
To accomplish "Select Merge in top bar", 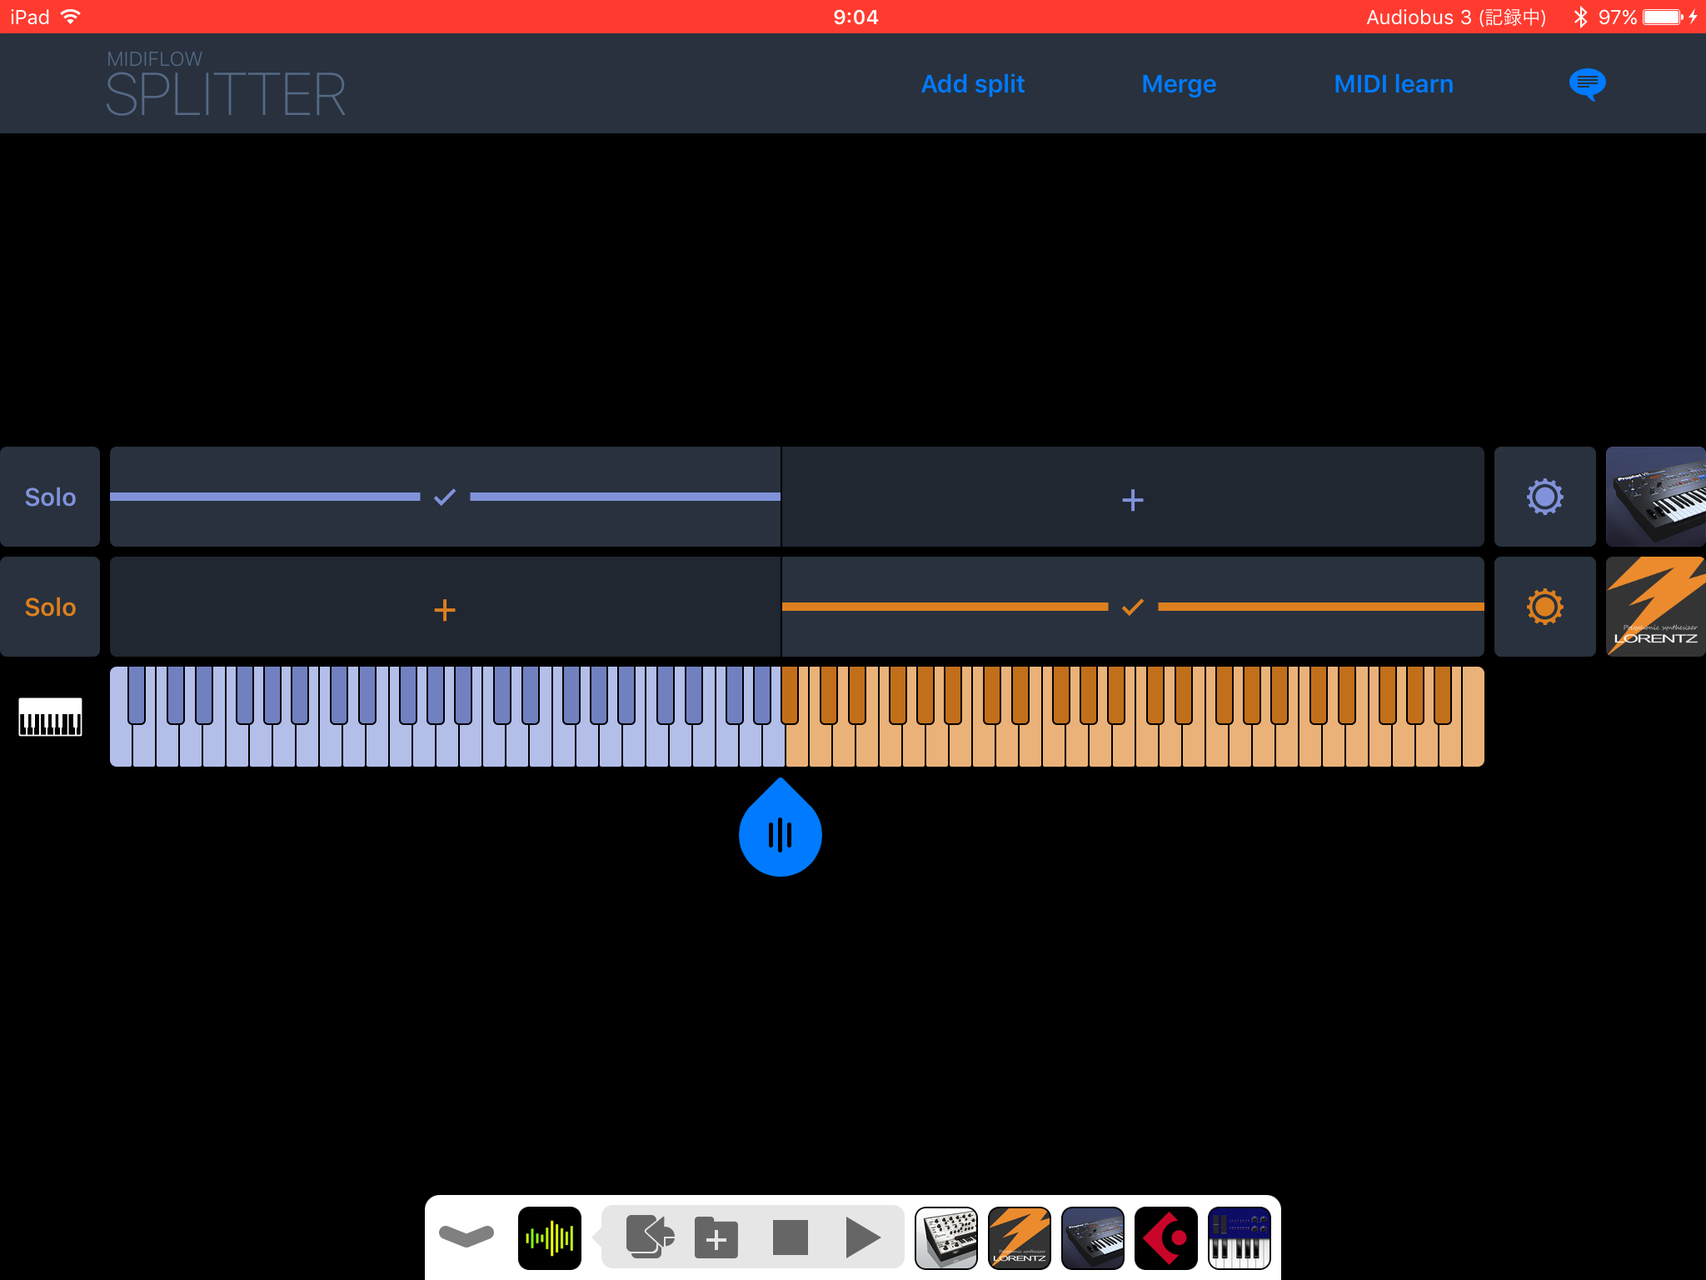I will point(1179,84).
